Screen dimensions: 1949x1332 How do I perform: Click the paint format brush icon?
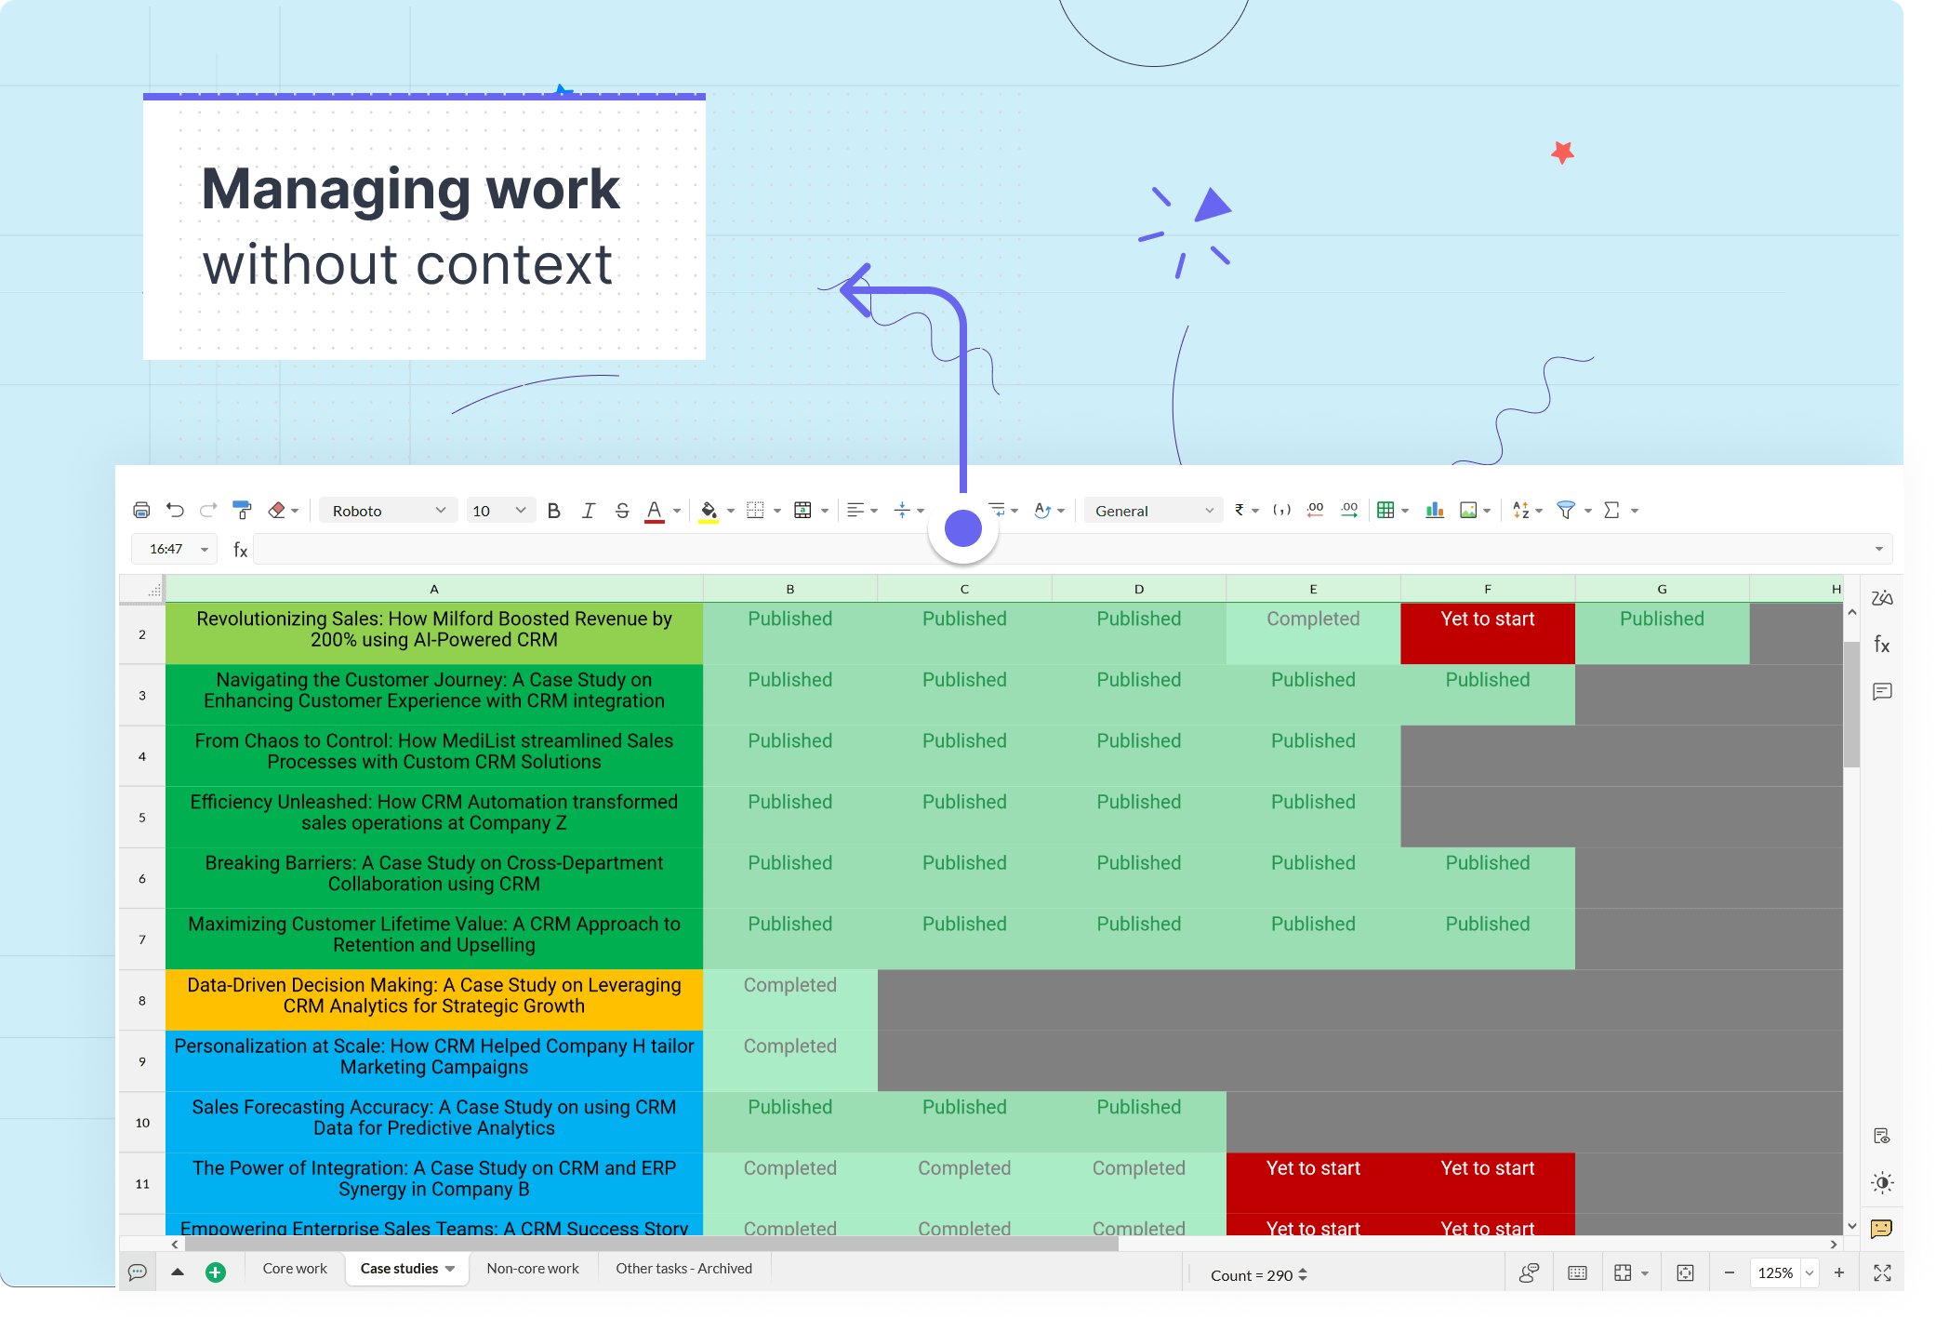point(242,510)
